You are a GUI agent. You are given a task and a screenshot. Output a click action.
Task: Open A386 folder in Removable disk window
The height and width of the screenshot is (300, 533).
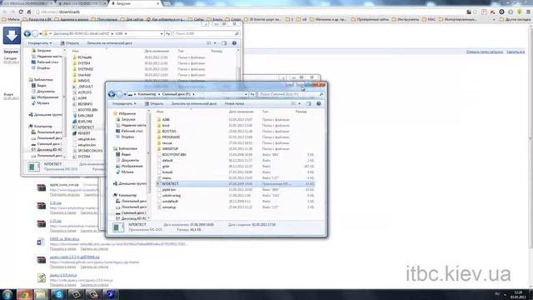tap(166, 120)
